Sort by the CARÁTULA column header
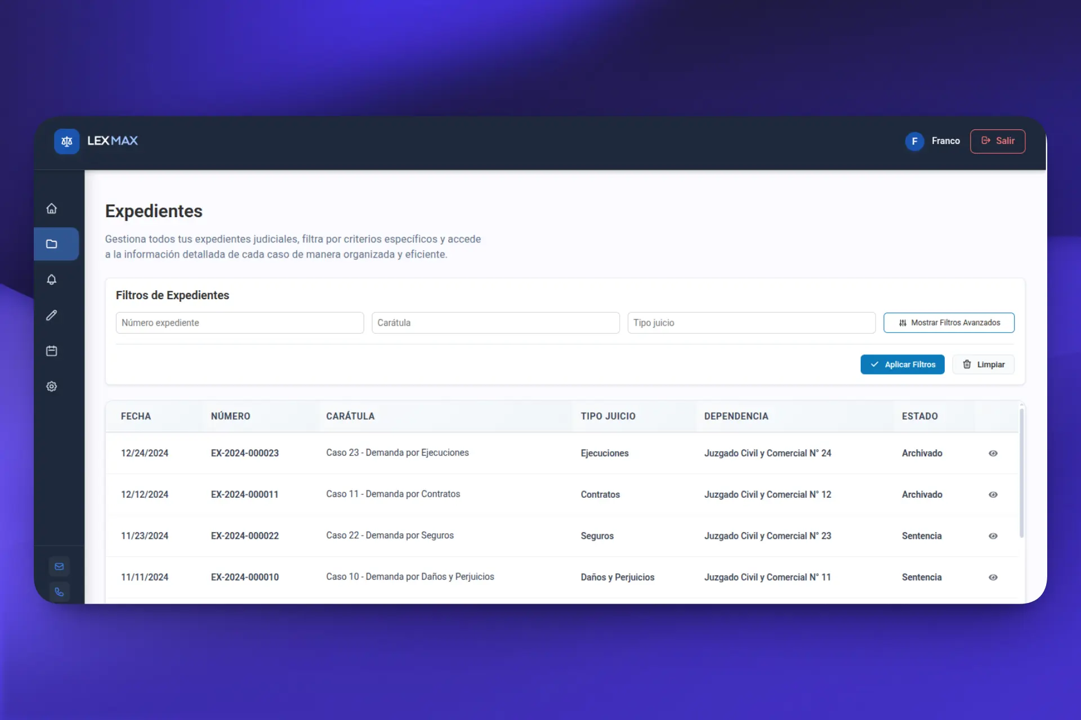 point(350,416)
